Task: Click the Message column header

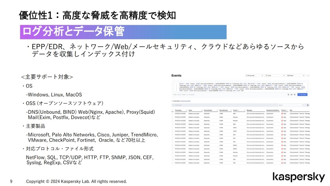Action: pyautogui.click(x=249, y=110)
